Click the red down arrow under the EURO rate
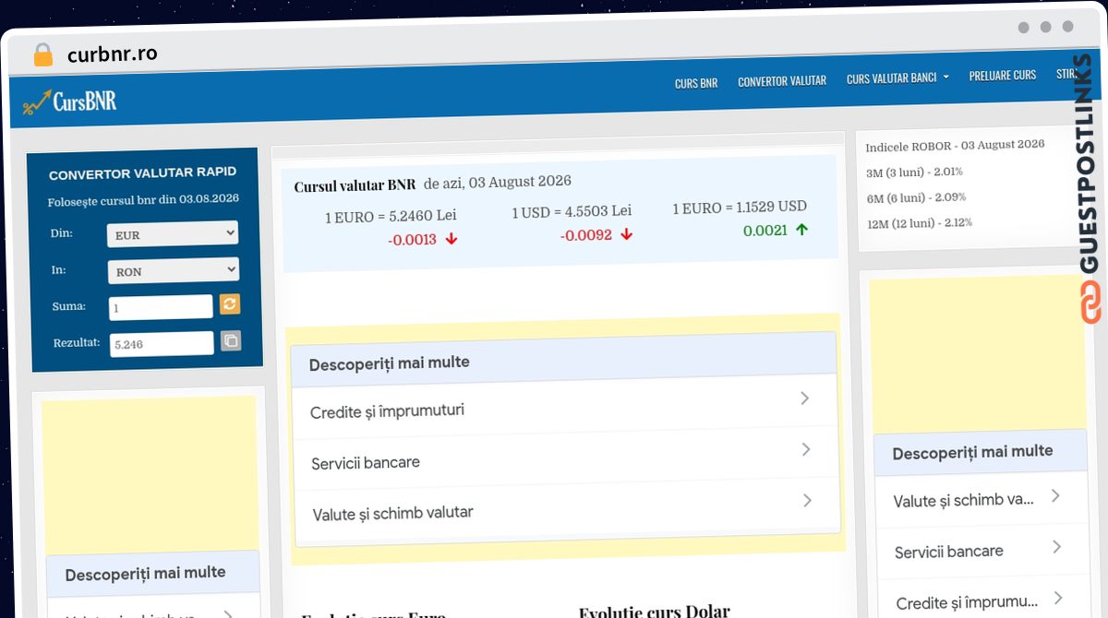 (451, 239)
